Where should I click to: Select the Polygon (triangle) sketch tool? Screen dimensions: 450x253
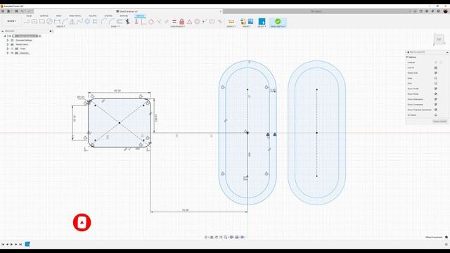[x=72, y=22]
